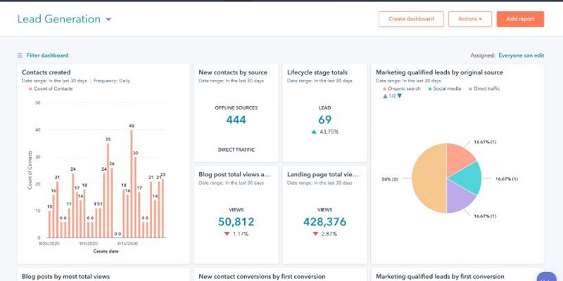Open the chat widget bubble
This screenshot has height=281, width=563.
(546, 276)
